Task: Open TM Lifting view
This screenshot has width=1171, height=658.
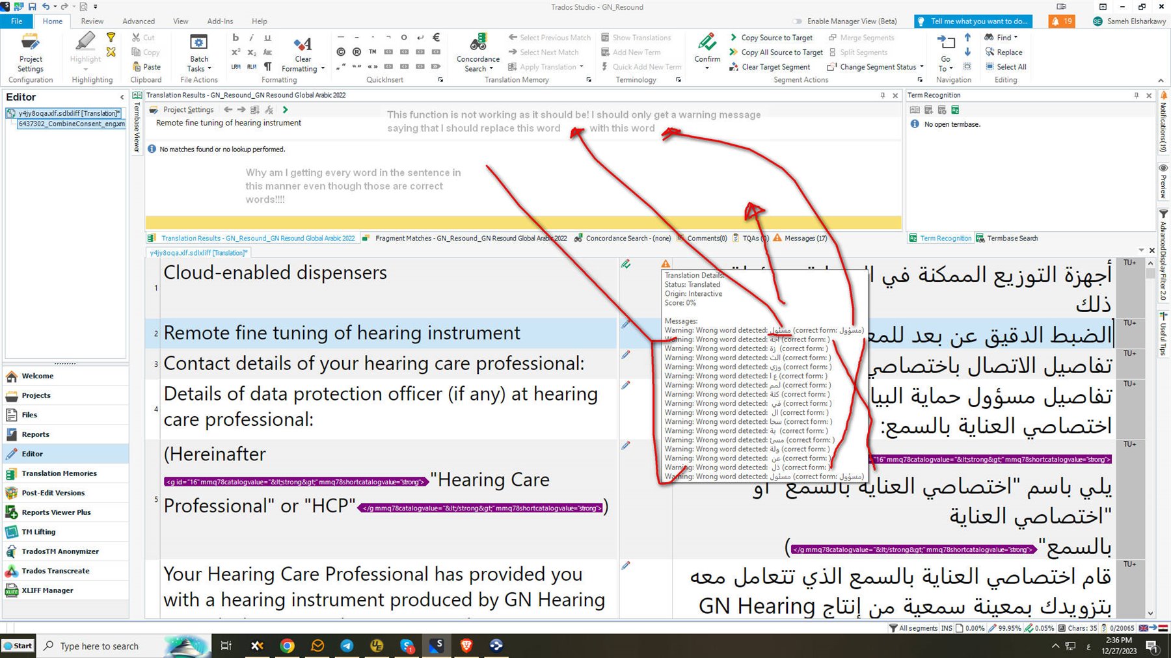Action: pos(65,532)
